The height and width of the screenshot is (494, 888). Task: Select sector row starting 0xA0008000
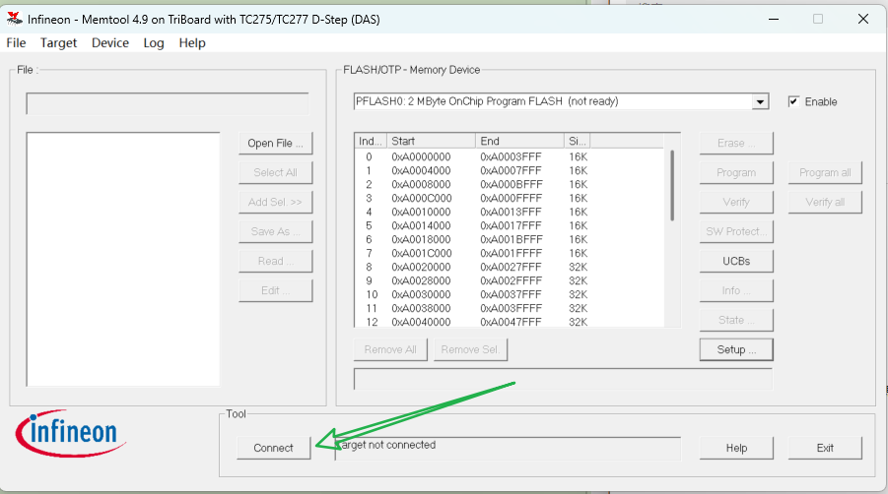510,184
